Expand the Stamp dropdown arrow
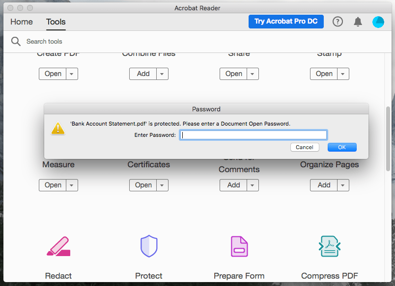Viewport: 395px width, 286px height. tap(343, 74)
